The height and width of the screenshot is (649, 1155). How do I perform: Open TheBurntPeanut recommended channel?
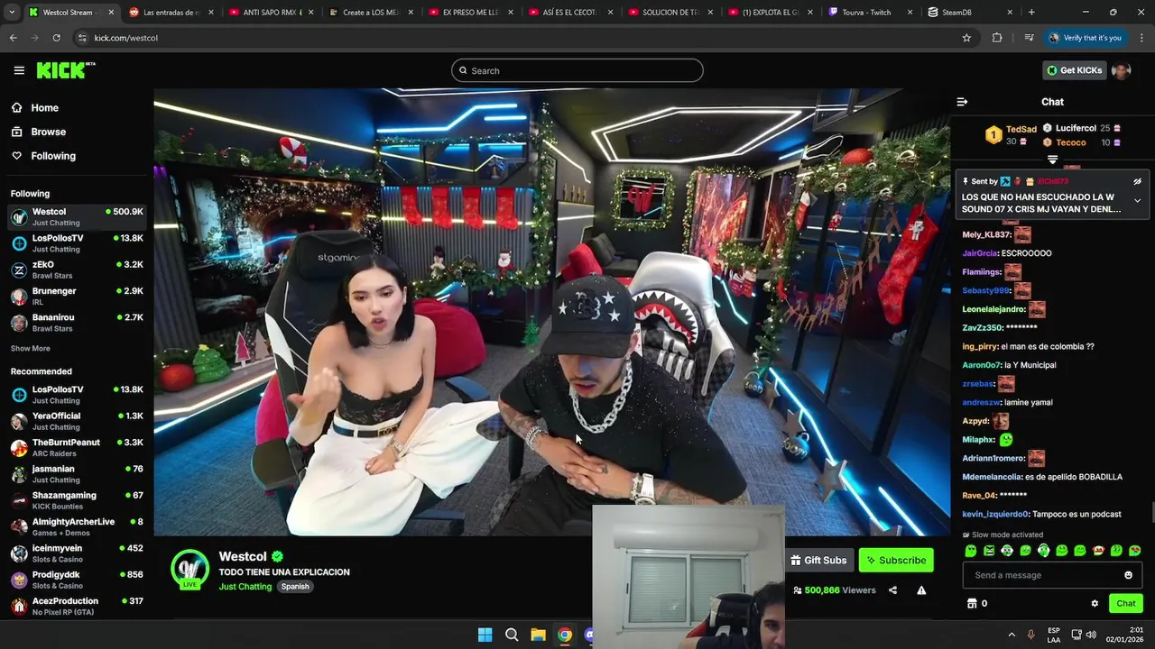(x=77, y=448)
